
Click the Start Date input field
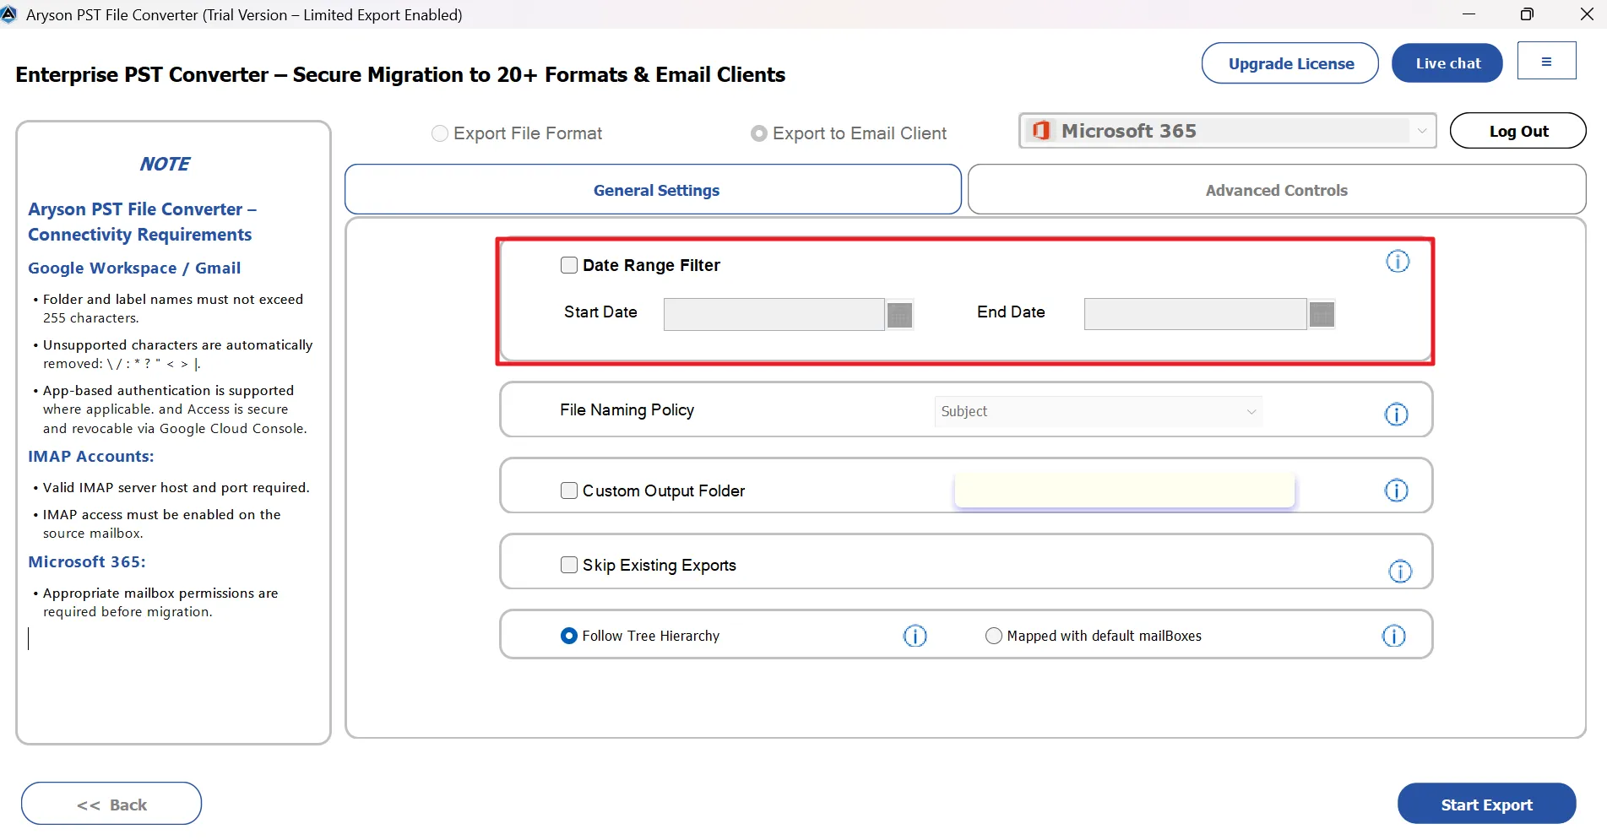[x=774, y=315]
